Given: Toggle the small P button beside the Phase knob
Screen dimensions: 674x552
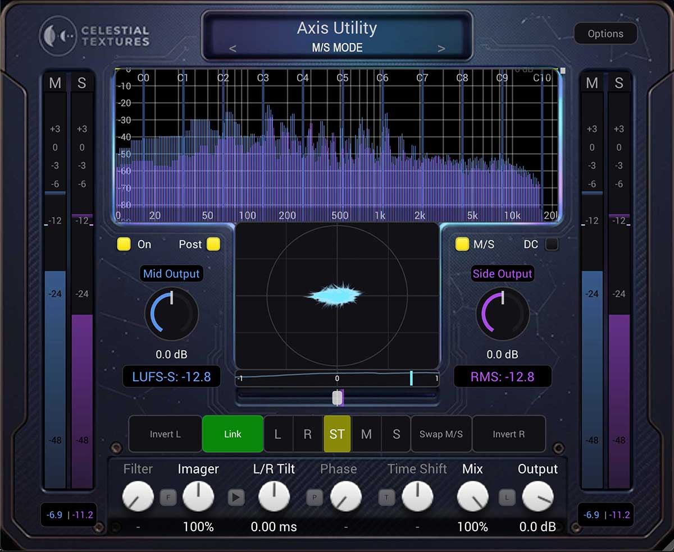Looking at the screenshot, I should coord(315,497).
